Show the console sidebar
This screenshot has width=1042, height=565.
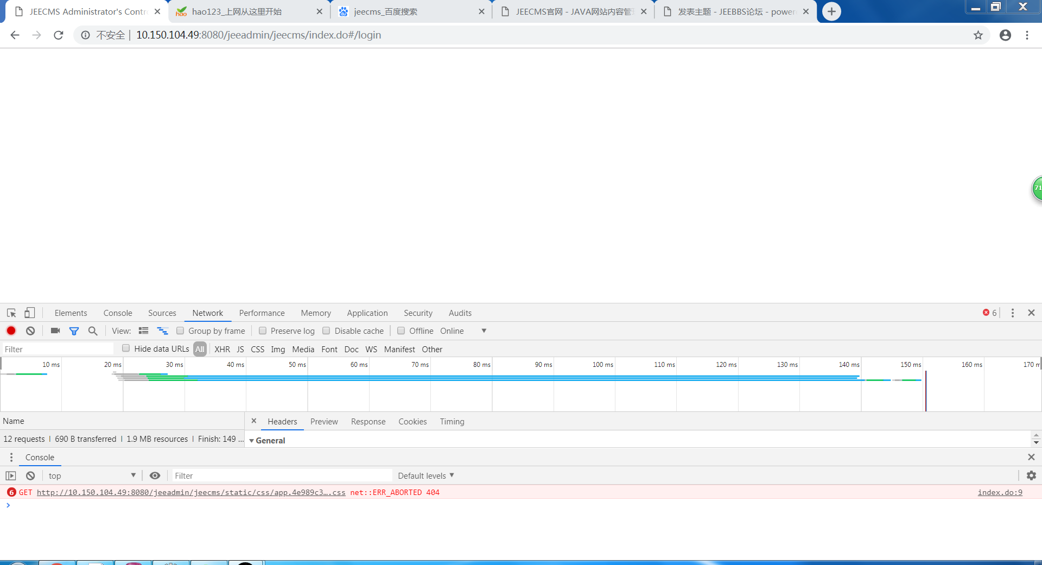click(x=11, y=476)
